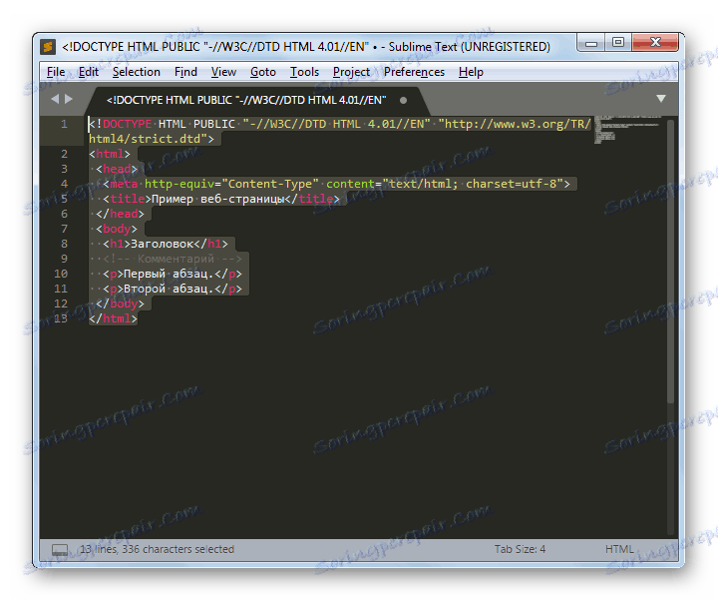Click line number 13 in gutter

(x=61, y=318)
